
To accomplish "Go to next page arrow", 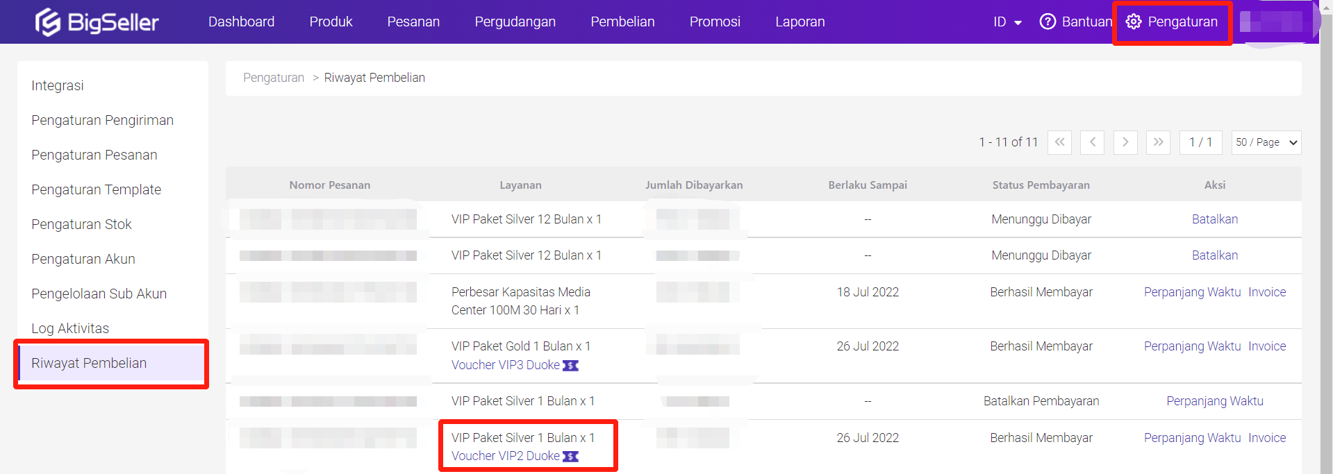I will coord(1125,142).
